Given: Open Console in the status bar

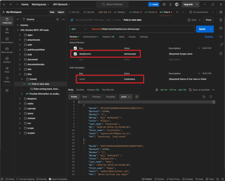Looking at the screenshot, I should point(41,179).
